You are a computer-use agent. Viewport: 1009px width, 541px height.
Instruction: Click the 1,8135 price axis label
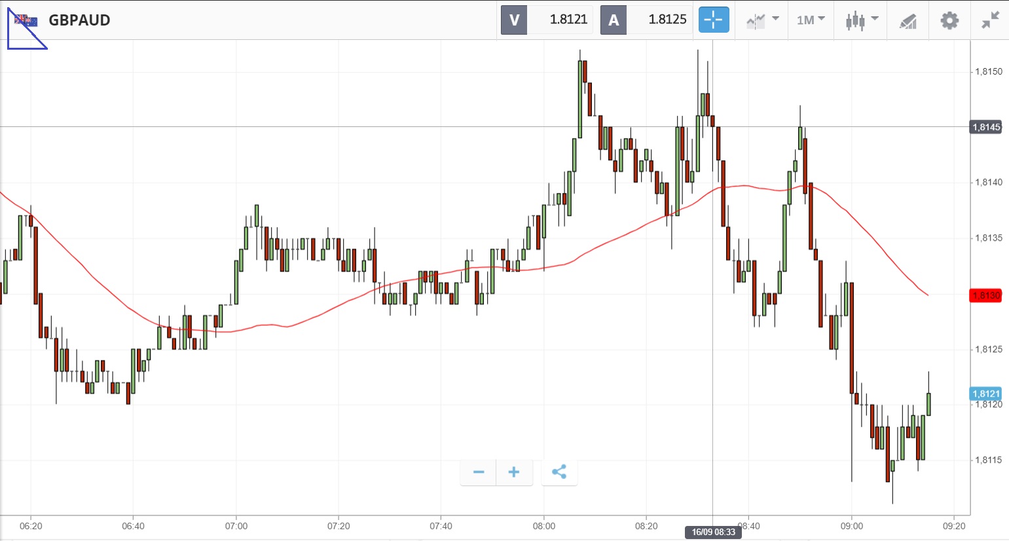(x=989, y=238)
